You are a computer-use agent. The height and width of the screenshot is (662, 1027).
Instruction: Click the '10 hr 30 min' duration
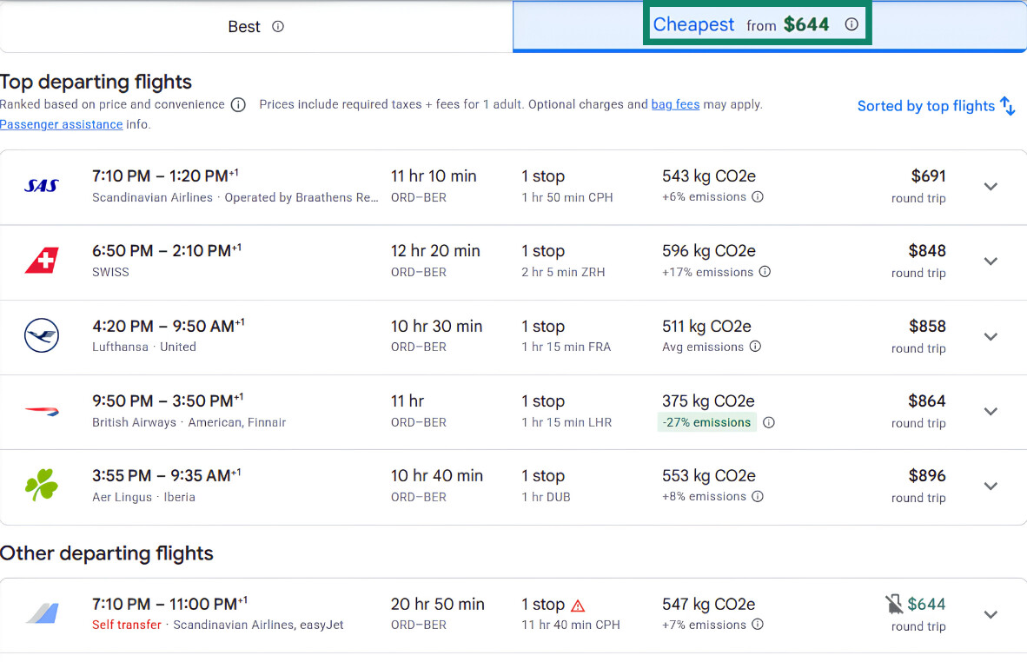437,326
